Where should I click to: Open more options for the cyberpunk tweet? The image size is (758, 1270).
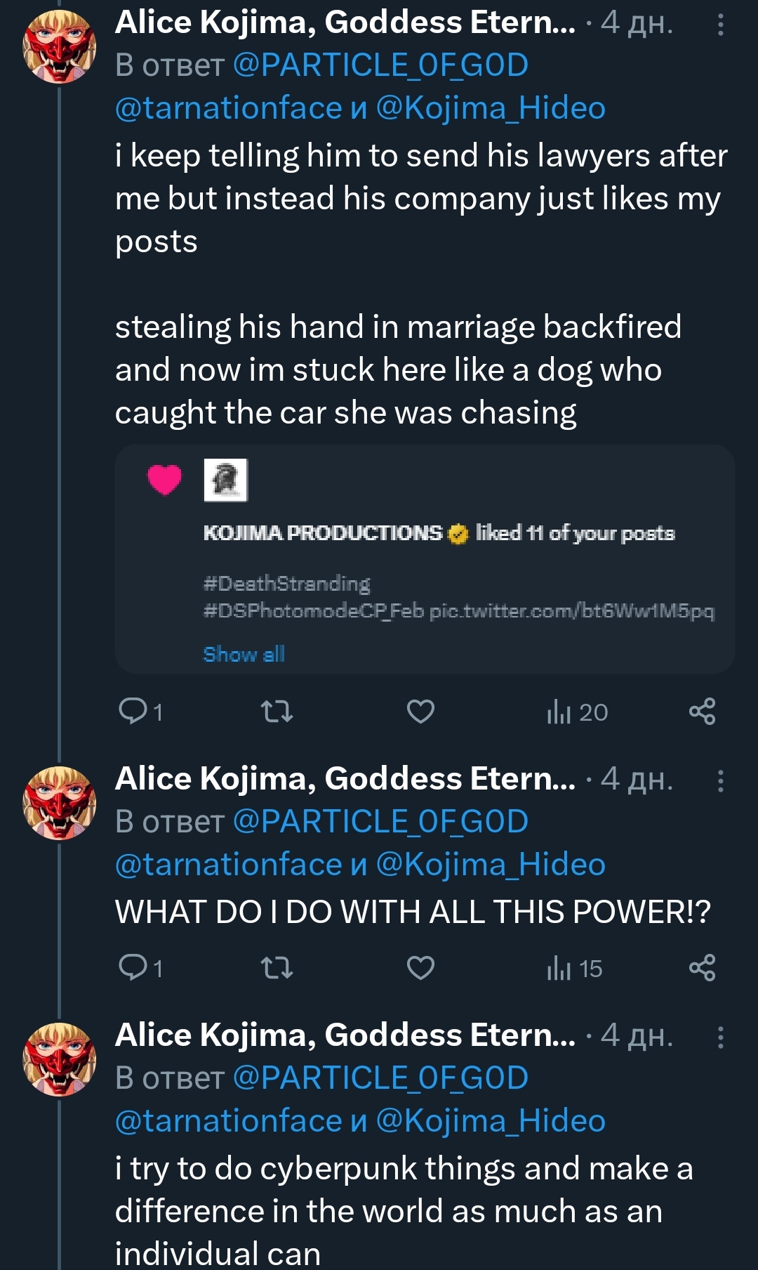(720, 1037)
